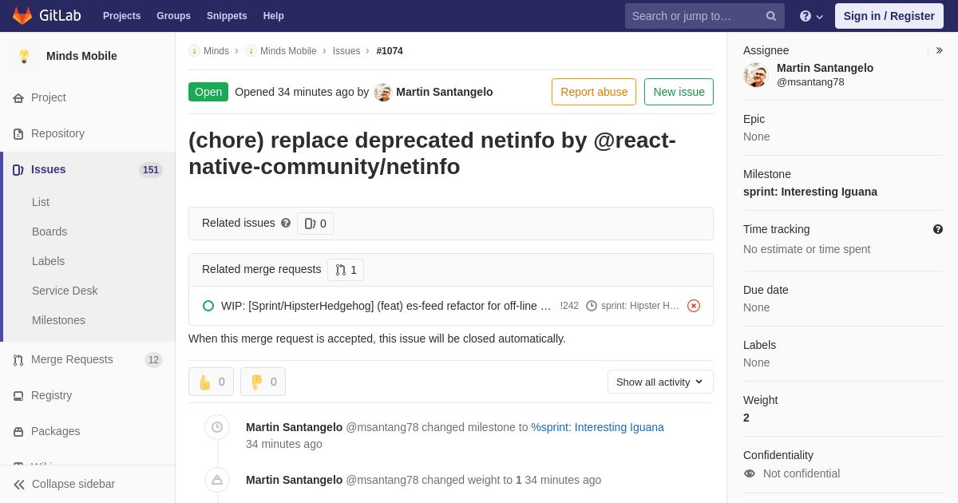Click the Merge Requests count badge 12
Screen dimensions: 958x503
coord(153,360)
